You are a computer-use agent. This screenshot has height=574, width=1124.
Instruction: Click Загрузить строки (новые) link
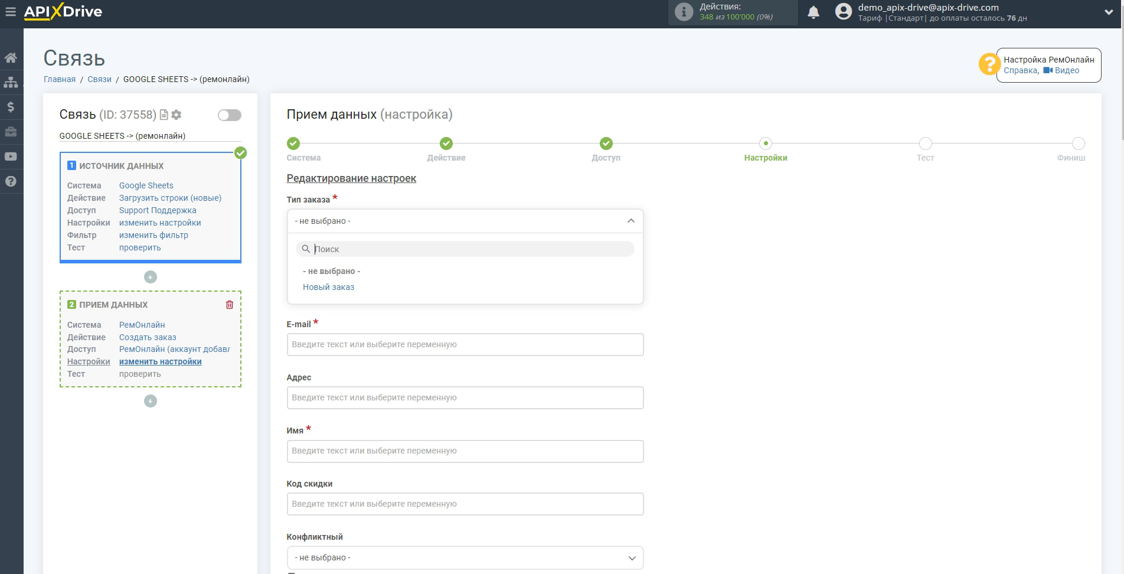170,198
